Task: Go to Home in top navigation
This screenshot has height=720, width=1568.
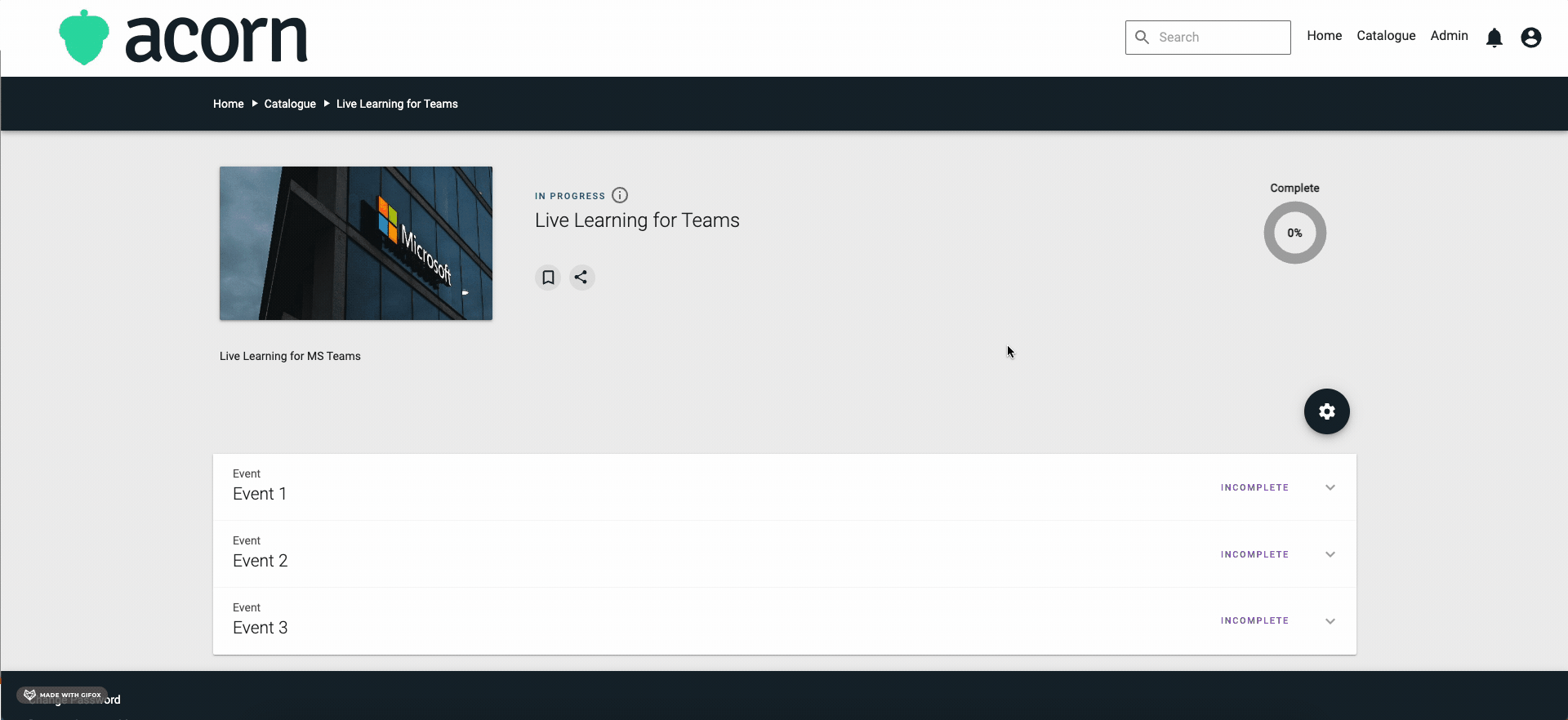Action: coord(1325,36)
